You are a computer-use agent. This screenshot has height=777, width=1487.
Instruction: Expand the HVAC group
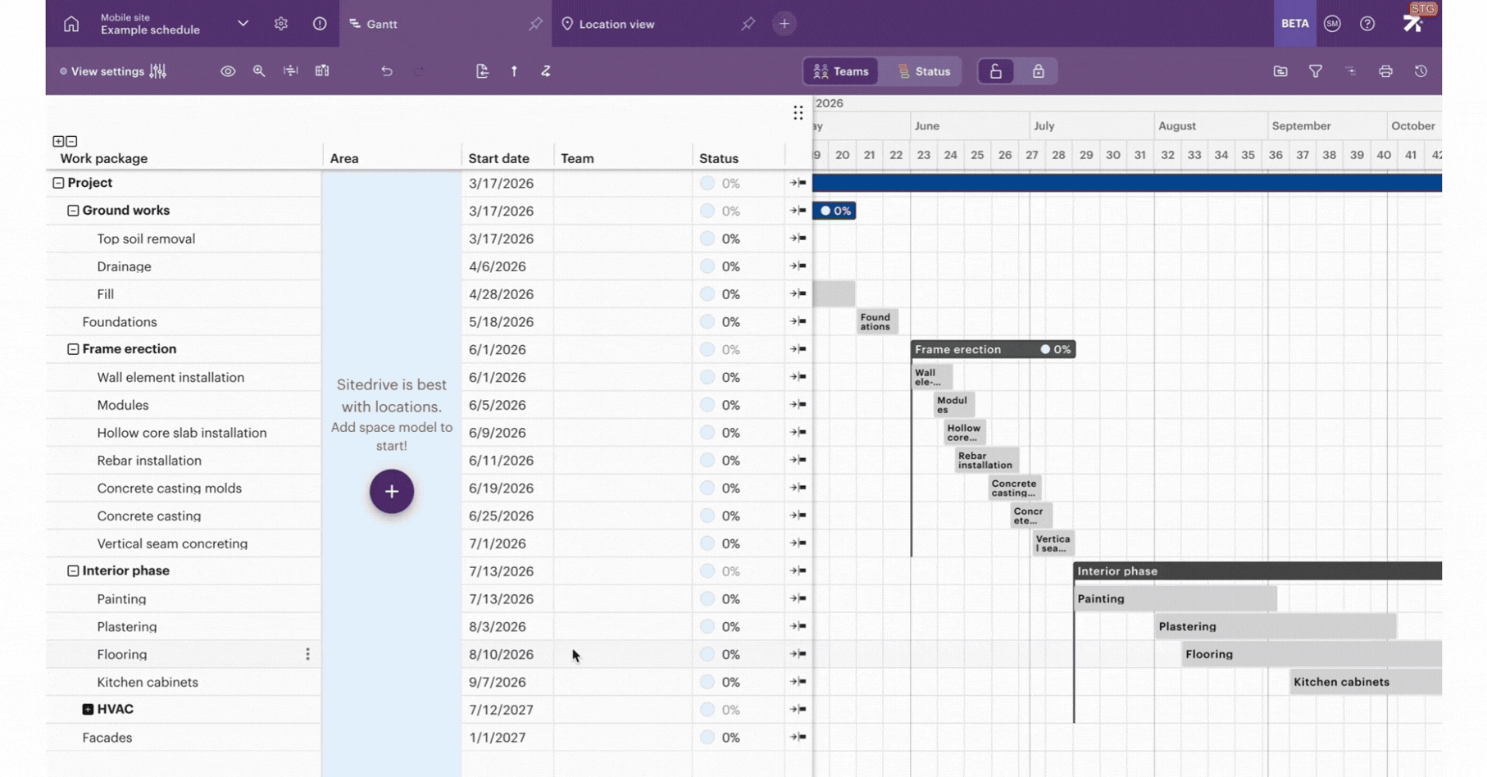click(x=88, y=709)
